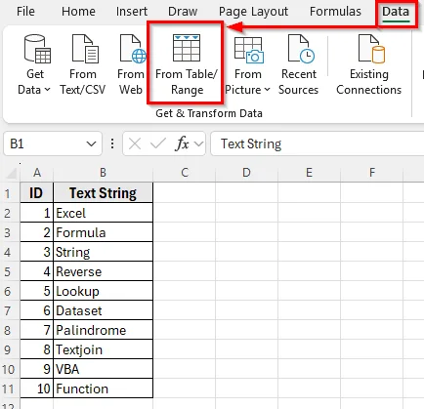Open Recent Sources
The image size is (424, 409).
[299, 64]
